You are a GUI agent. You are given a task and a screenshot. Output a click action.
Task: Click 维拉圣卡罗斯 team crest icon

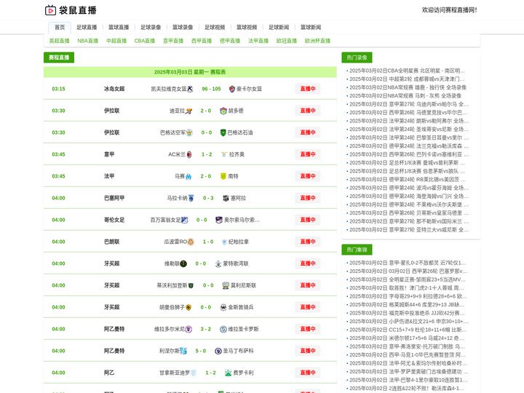(223, 329)
